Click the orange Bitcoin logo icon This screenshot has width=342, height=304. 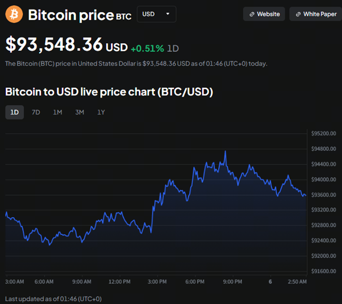[14, 14]
